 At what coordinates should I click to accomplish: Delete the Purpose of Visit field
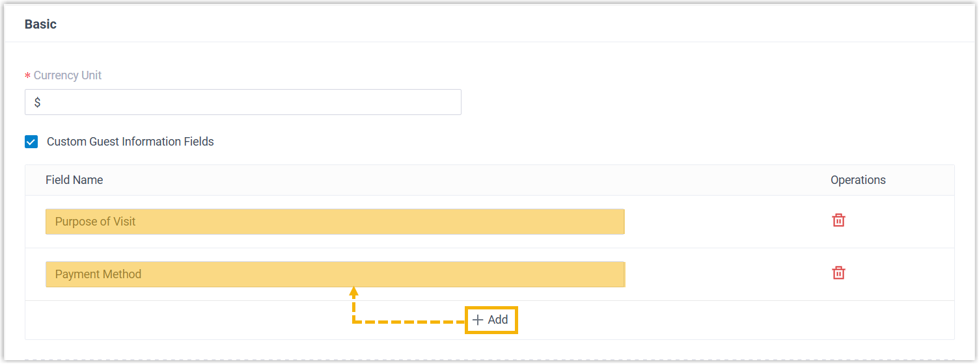839,220
